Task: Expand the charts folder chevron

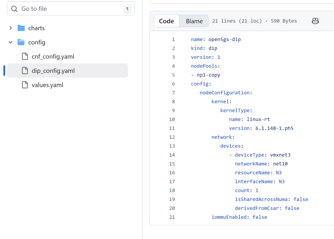Action: tap(11, 28)
